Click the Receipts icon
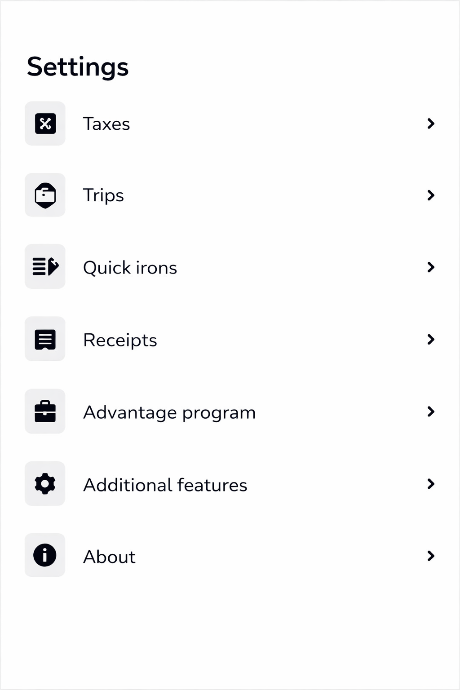This screenshot has width=460, height=690. point(45,339)
